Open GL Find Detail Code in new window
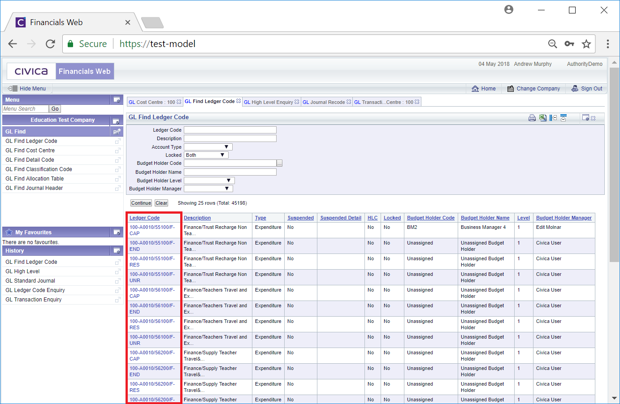This screenshot has width=620, height=404. [x=118, y=160]
